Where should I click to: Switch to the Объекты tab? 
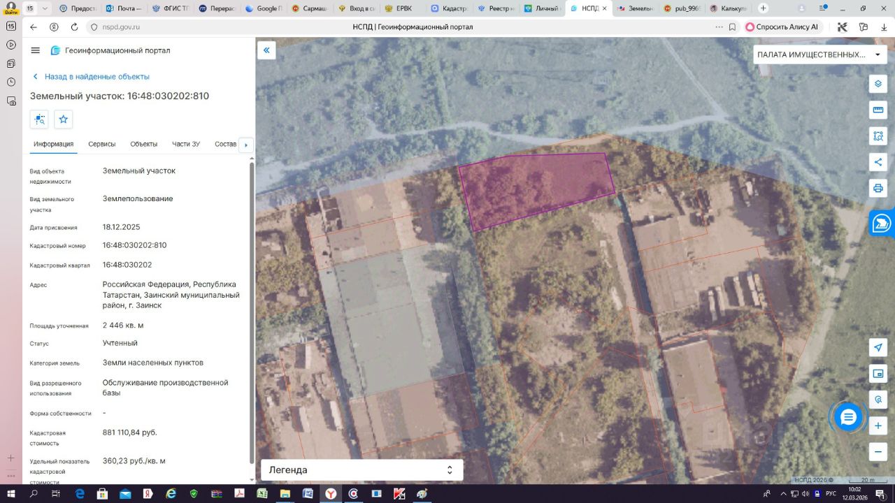click(144, 144)
